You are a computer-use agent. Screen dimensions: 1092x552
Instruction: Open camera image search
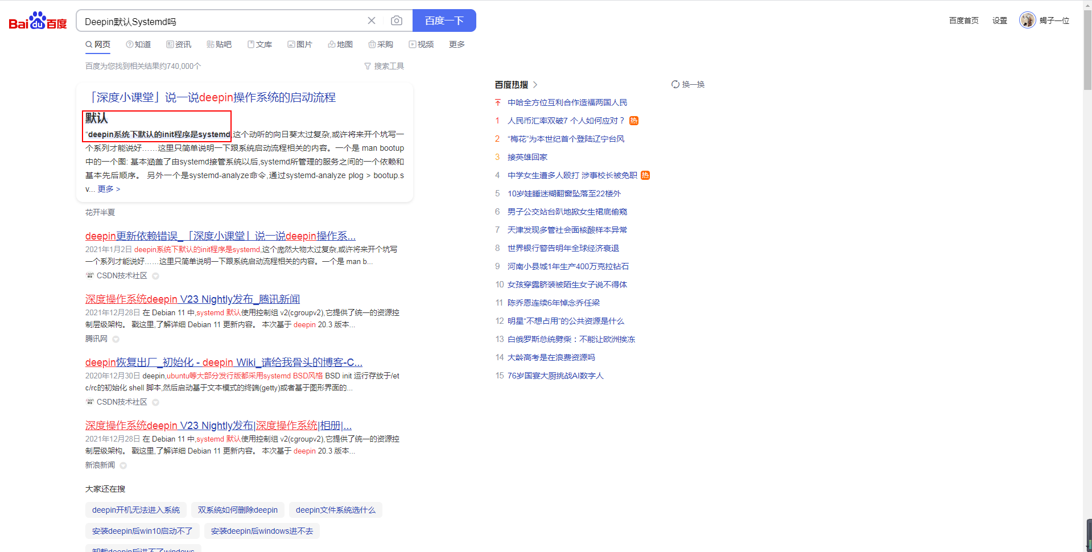pyautogui.click(x=397, y=21)
